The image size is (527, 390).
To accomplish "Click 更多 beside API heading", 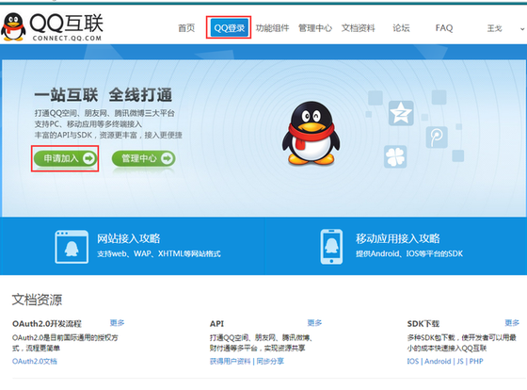I will (314, 323).
